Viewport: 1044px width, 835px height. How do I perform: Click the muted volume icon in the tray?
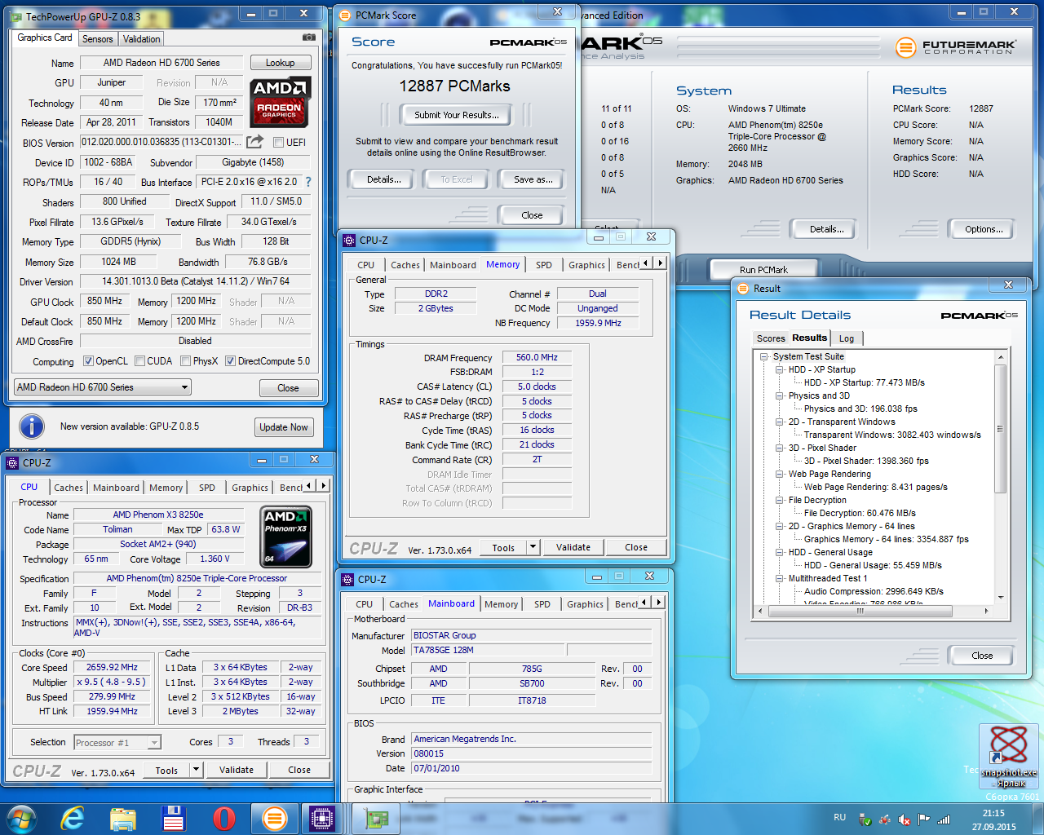[905, 820]
